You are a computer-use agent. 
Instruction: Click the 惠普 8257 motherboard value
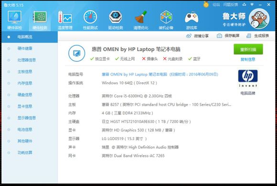click(166, 105)
